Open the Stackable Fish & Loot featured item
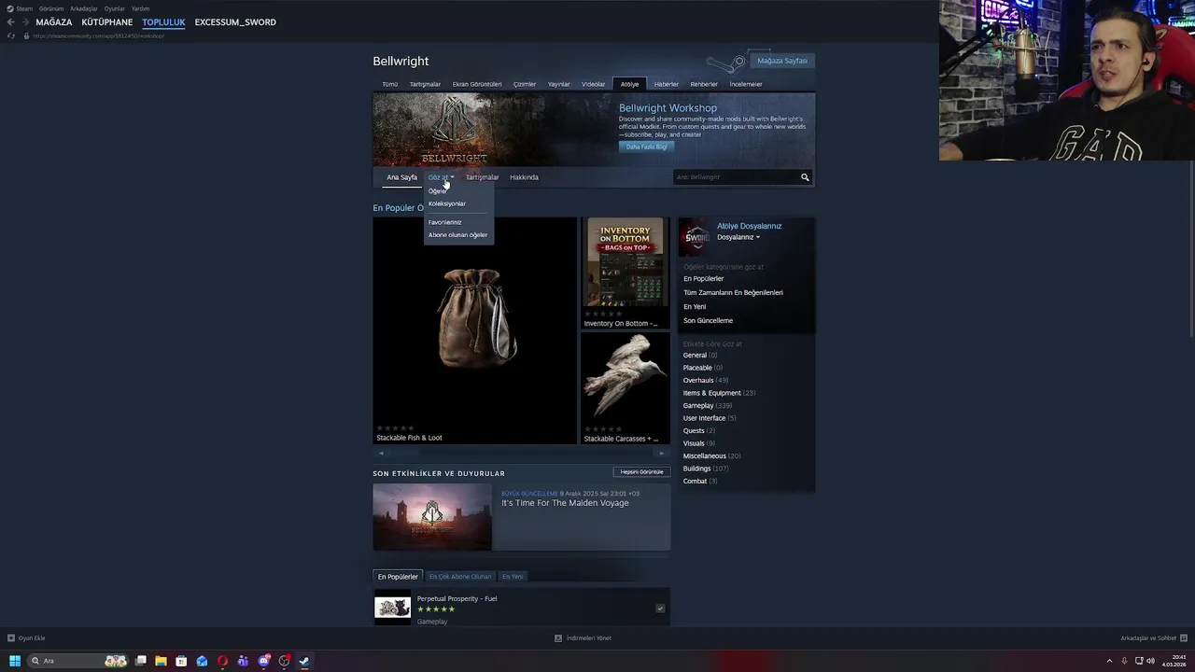The image size is (1195, 672). click(x=475, y=330)
